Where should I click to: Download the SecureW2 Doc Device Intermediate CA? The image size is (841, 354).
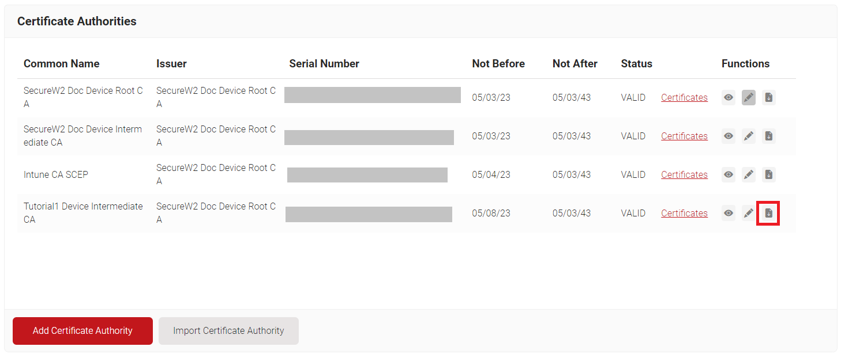tap(768, 136)
